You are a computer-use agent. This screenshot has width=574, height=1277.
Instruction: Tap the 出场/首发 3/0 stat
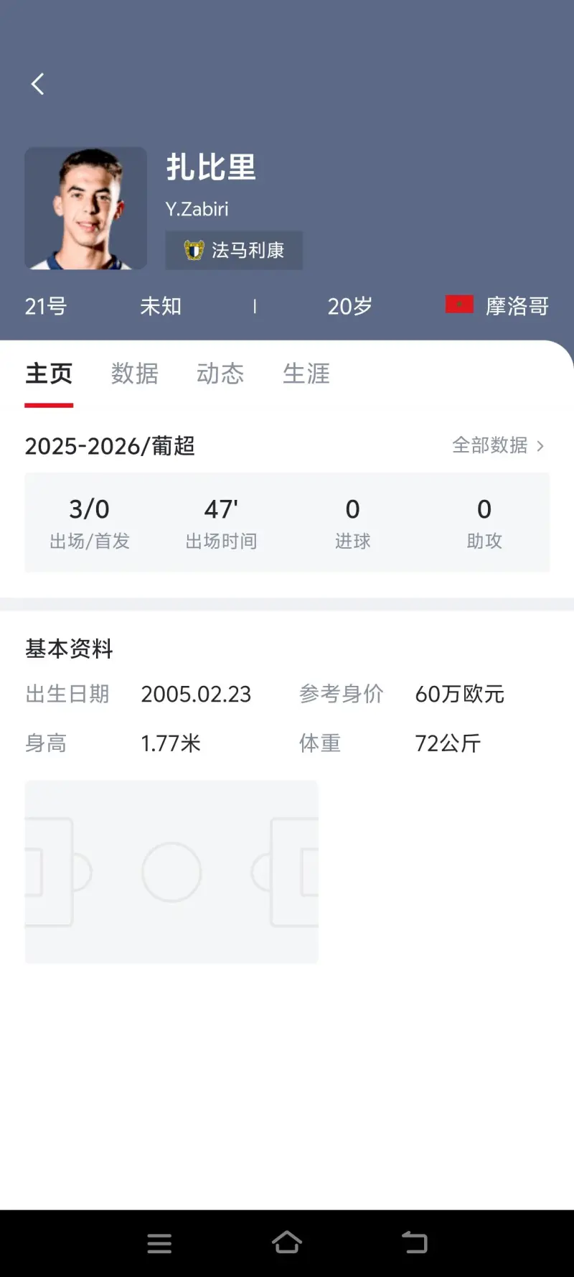click(x=90, y=522)
